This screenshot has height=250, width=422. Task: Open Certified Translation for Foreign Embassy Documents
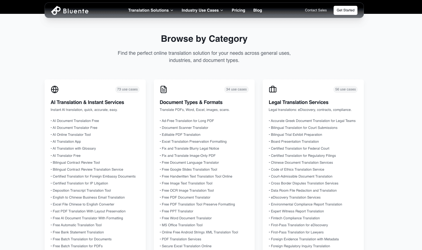[x=94, y=176]
